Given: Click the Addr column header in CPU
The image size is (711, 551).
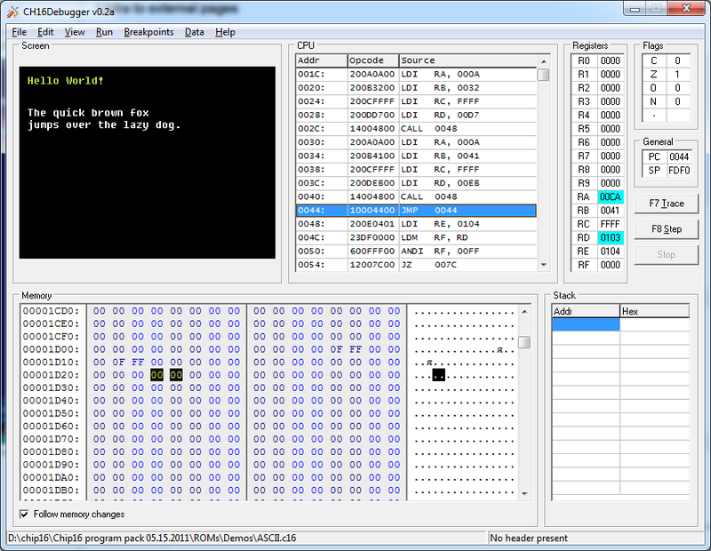Looking at the screenshot, I should click(322, 60).
